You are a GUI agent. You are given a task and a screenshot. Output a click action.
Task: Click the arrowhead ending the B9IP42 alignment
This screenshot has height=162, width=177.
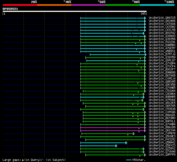144,33
